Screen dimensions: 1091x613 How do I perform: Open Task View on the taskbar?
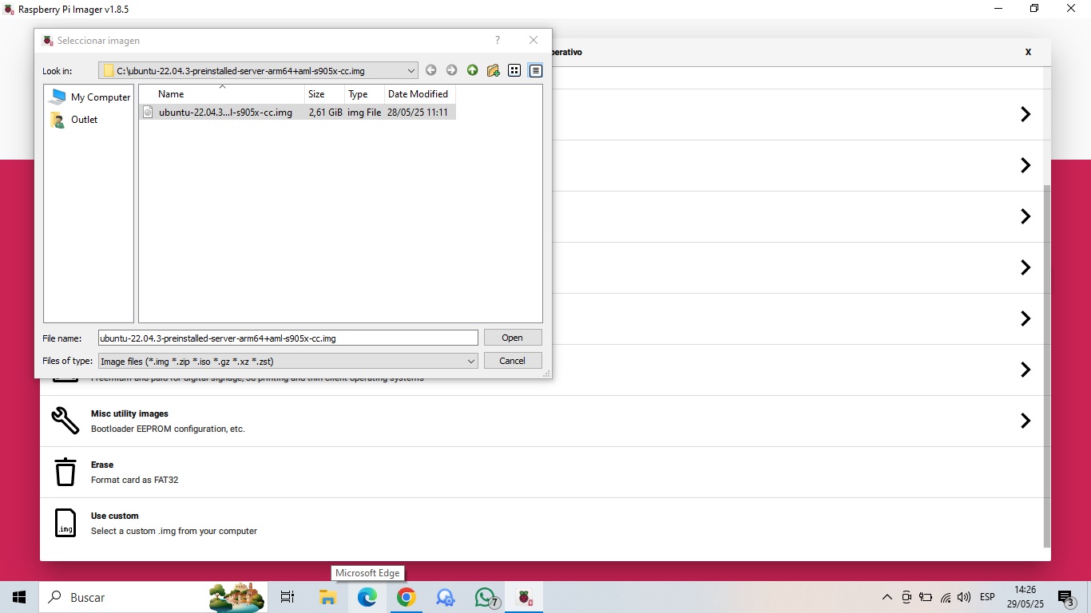[288, 597]
